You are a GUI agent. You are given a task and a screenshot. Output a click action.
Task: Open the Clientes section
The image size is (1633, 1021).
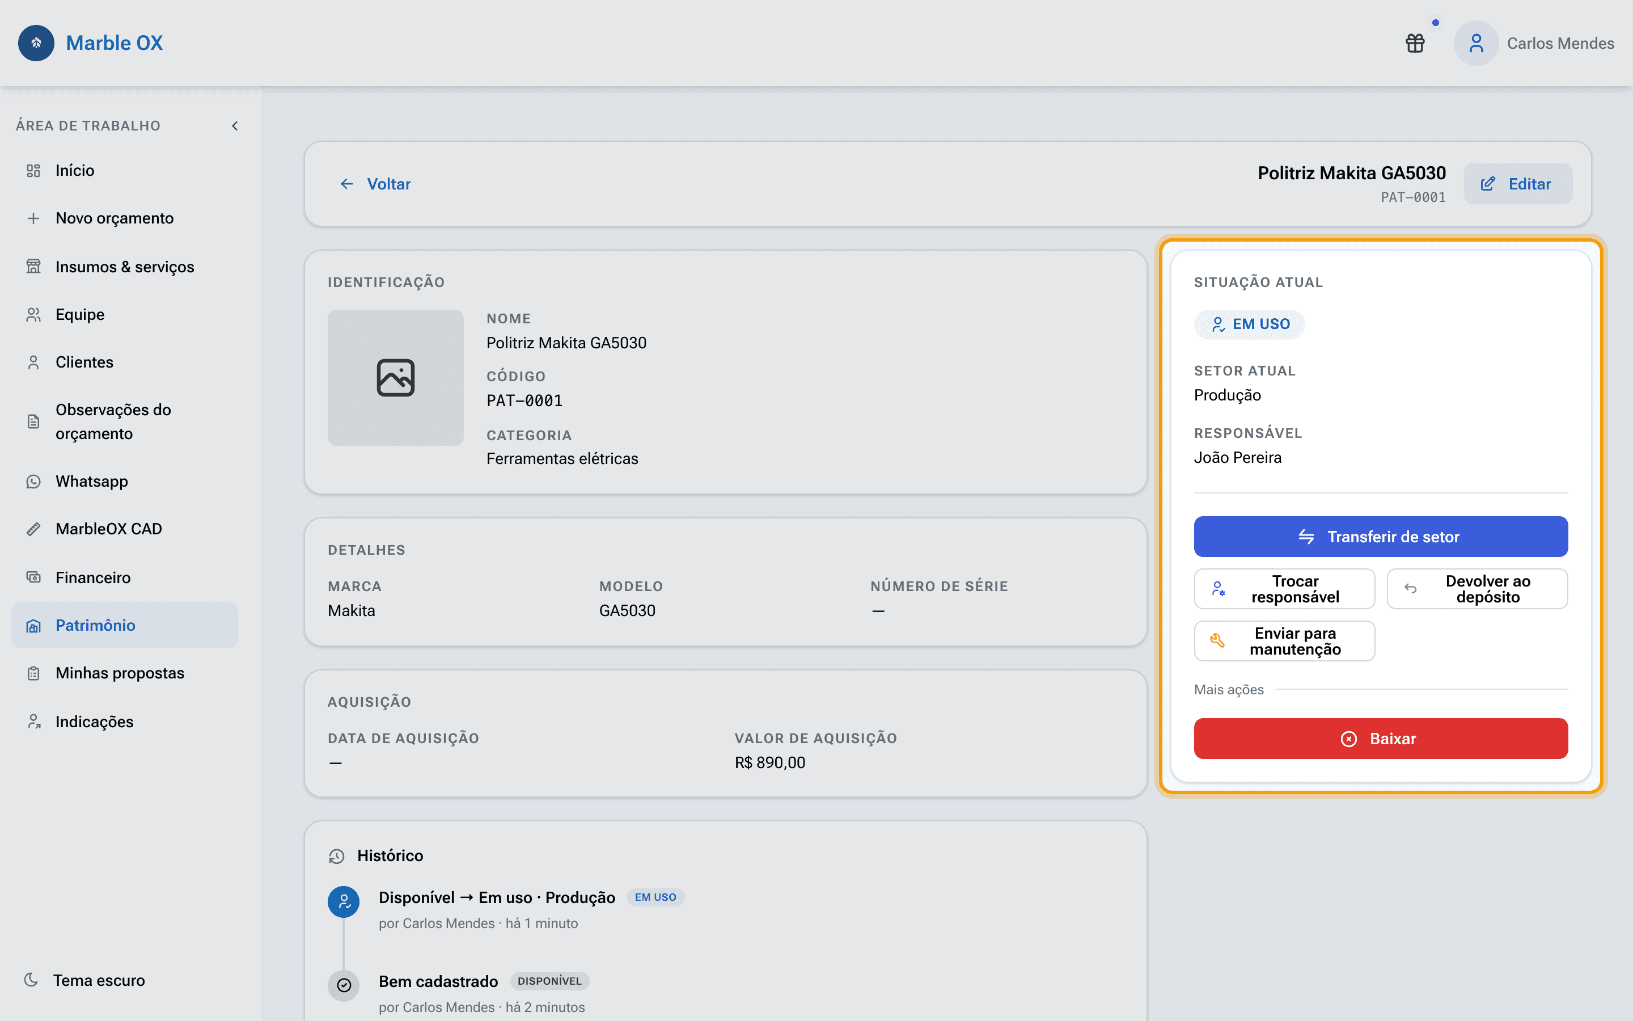click(125, 362)
